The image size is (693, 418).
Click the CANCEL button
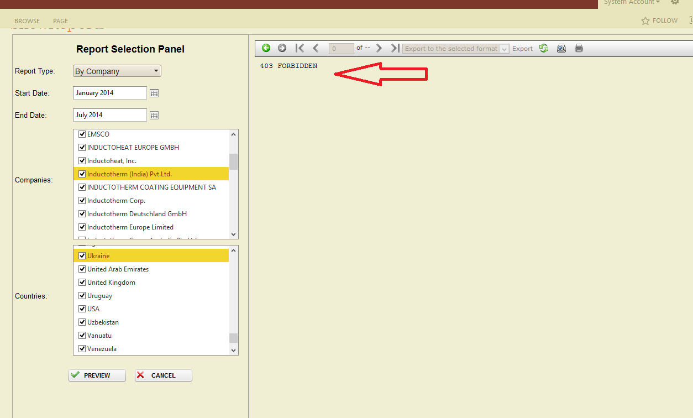(164, 375)
